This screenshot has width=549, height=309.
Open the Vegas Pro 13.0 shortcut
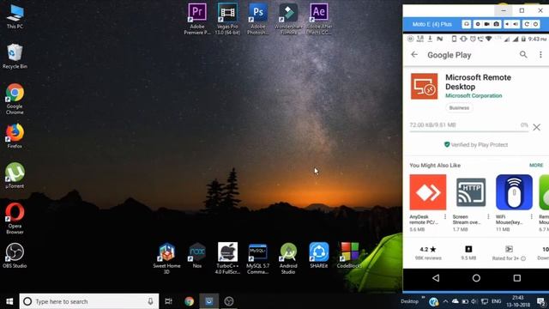coord(227,18)
